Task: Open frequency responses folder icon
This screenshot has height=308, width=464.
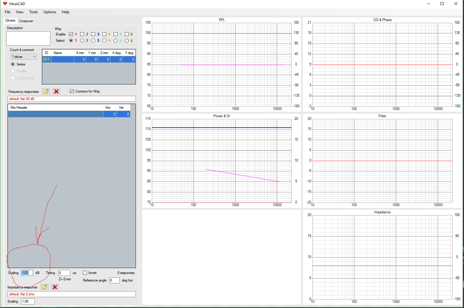Action: coord(46,91)
